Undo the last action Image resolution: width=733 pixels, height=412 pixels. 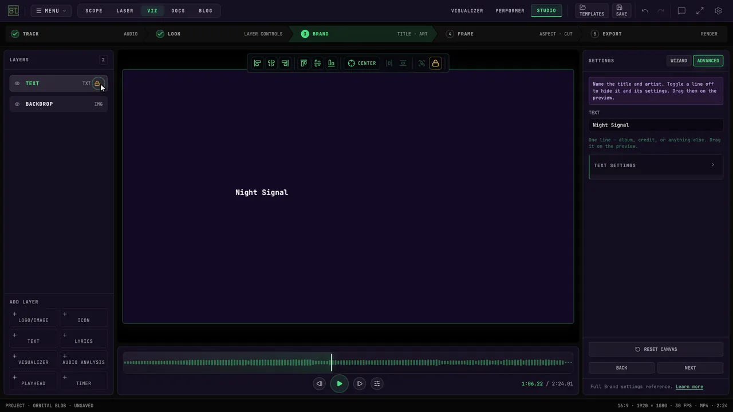coord(645,11)
